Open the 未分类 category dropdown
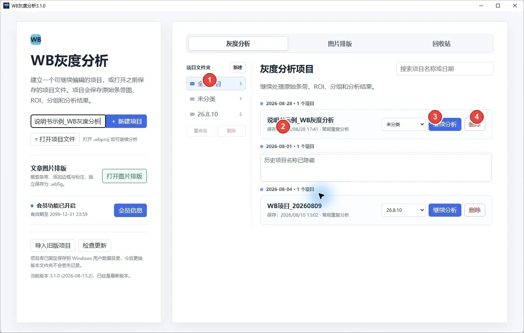The width and height of the screenshot is (524, 333). pyautogui.click(x=404, y=125)
